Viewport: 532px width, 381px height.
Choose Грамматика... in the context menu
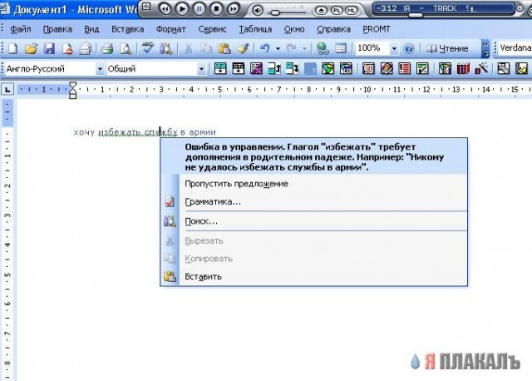pyautogui.click(x=314, y=201)
